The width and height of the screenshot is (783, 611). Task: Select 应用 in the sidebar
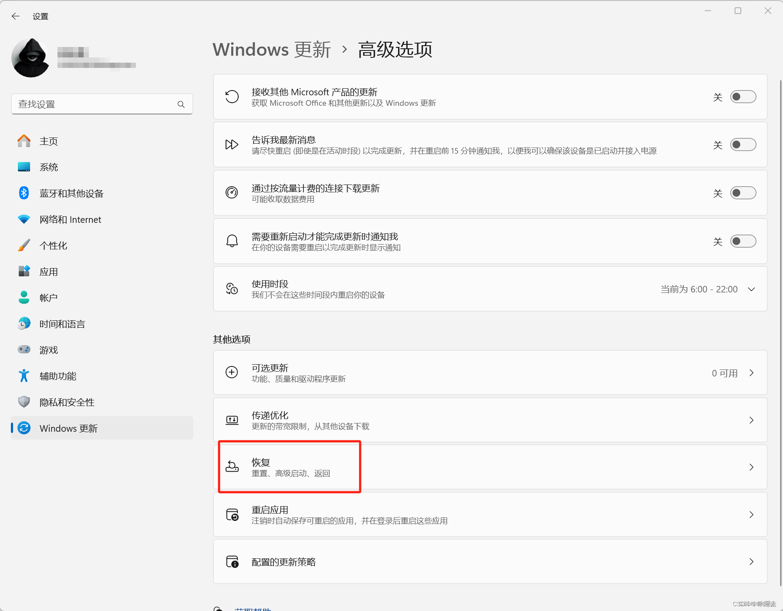click(102, 272)
